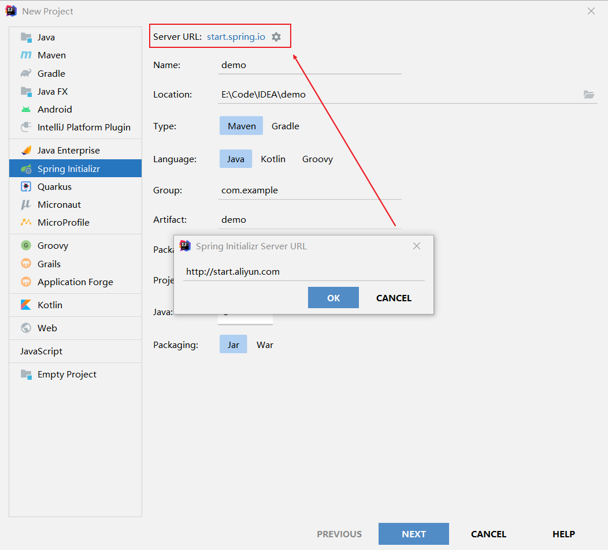Set packaging to War

[265, 345]
